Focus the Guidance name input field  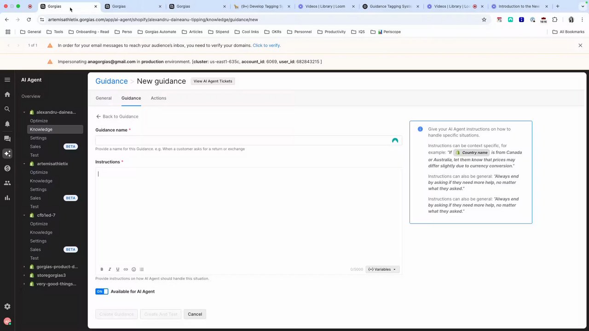[x=248, y=140]
